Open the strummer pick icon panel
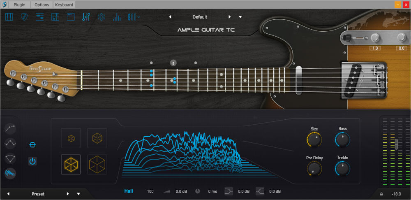The height and width of the screenshot is (200, 411). [x=24, y=17]
